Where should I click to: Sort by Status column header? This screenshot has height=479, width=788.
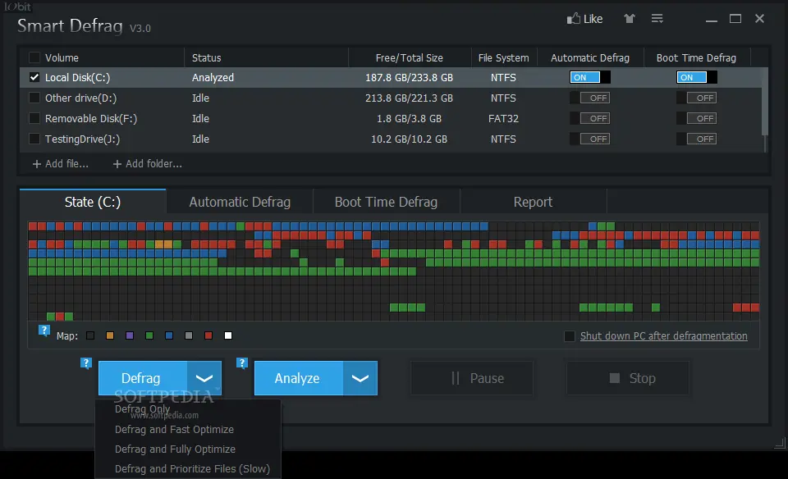click(207, 57)
